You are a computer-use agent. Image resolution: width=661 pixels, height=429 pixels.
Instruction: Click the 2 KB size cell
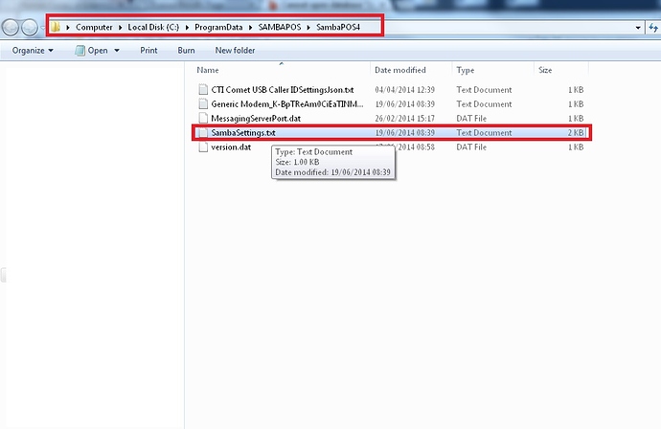pos(576,133)
